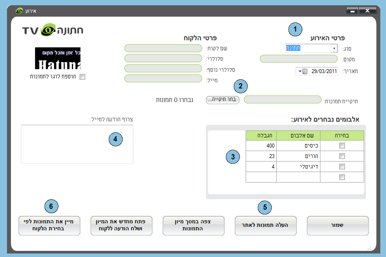Click the eye icon in title bar
Screen dimensions: 386x257
click(x=19, y=11)
